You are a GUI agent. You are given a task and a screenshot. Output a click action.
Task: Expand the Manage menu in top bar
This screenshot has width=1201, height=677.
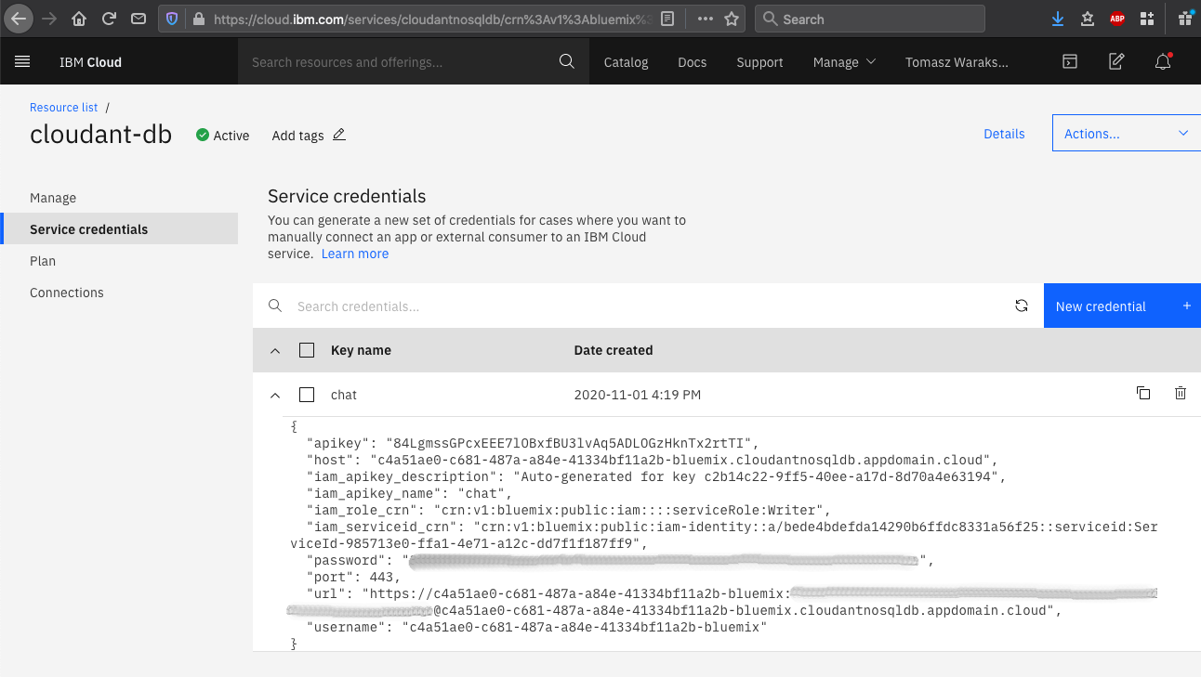coord(844,62)
